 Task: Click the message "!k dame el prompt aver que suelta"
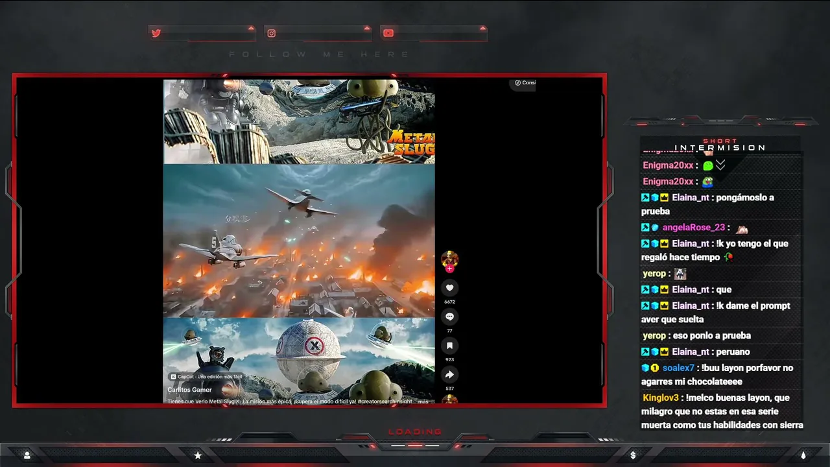(716, 313)
